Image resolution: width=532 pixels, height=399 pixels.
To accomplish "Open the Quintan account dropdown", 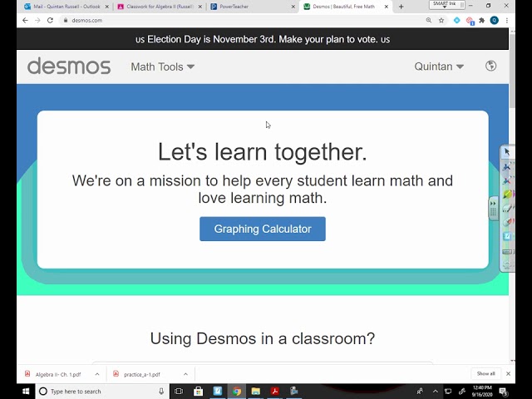I will [x=439, y=66].
